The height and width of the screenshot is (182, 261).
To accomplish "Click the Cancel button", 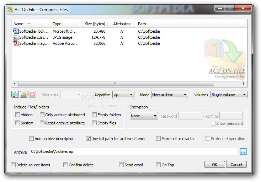I will [236, 165].
